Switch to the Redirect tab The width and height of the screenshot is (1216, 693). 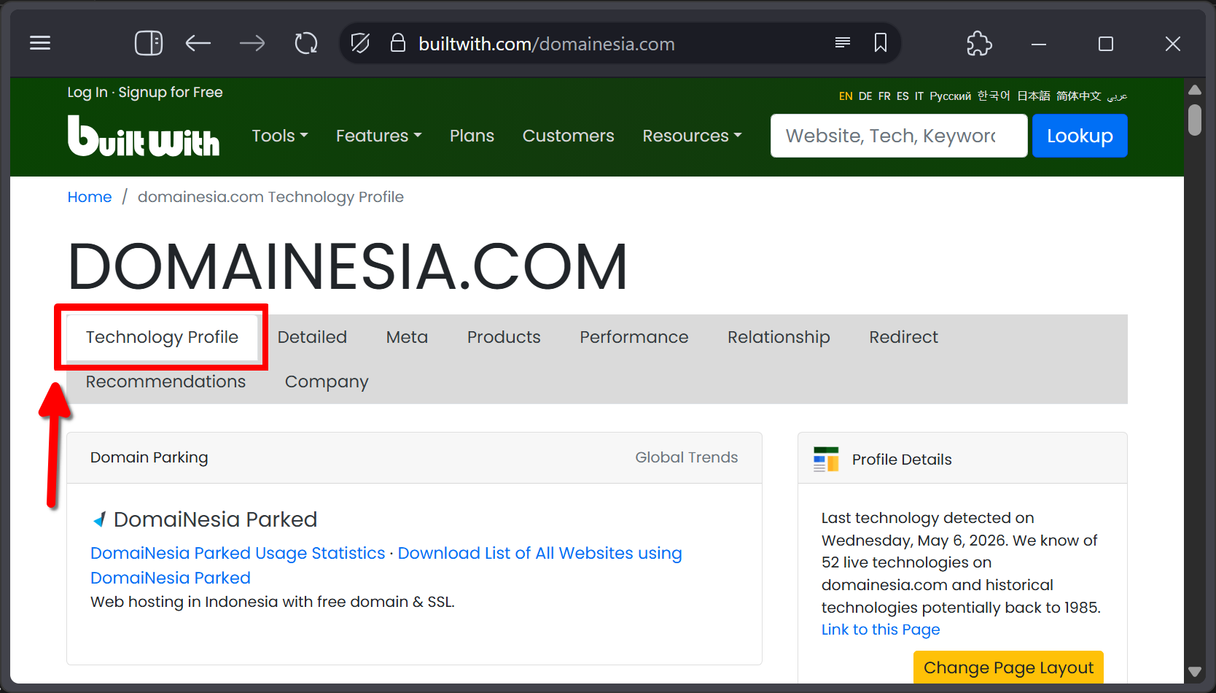pyautogui.click(x=903, y=337)
